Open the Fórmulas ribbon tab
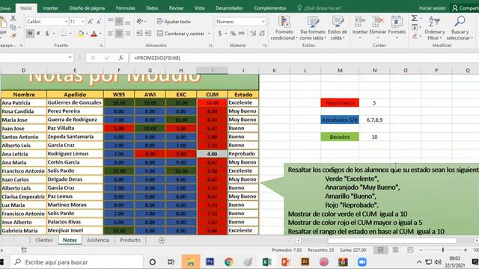 point(125,8)
